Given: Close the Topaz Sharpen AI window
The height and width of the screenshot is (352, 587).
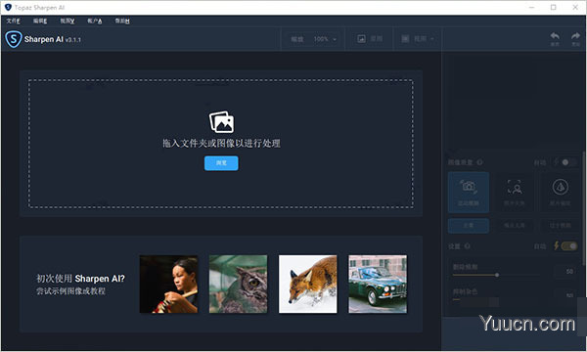Looking at the screenshot, I should click(575, 8).
